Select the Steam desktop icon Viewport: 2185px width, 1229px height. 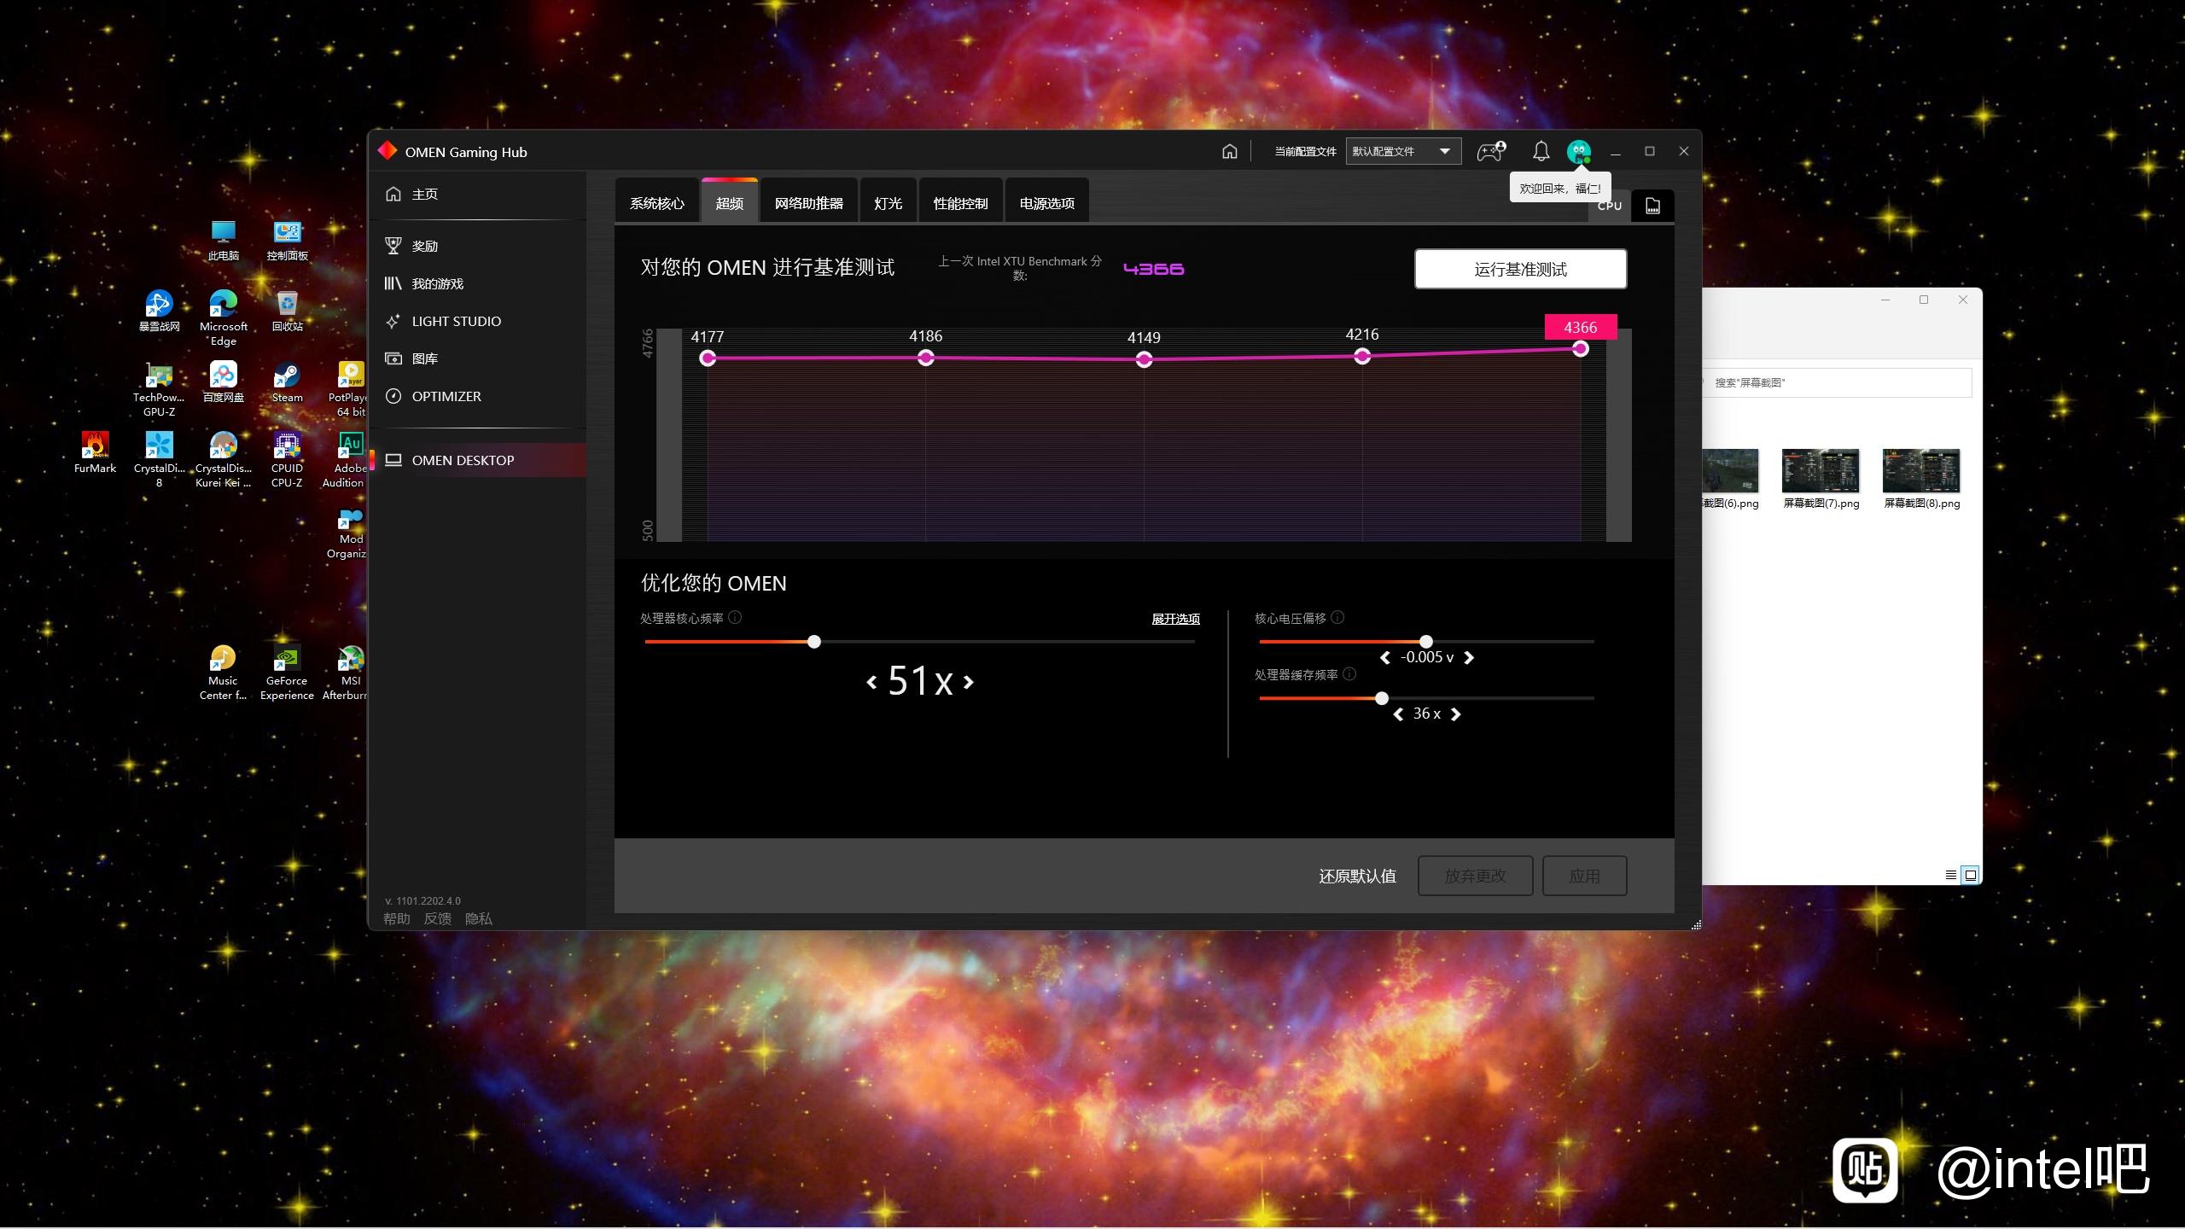click(x=288, y=382)
